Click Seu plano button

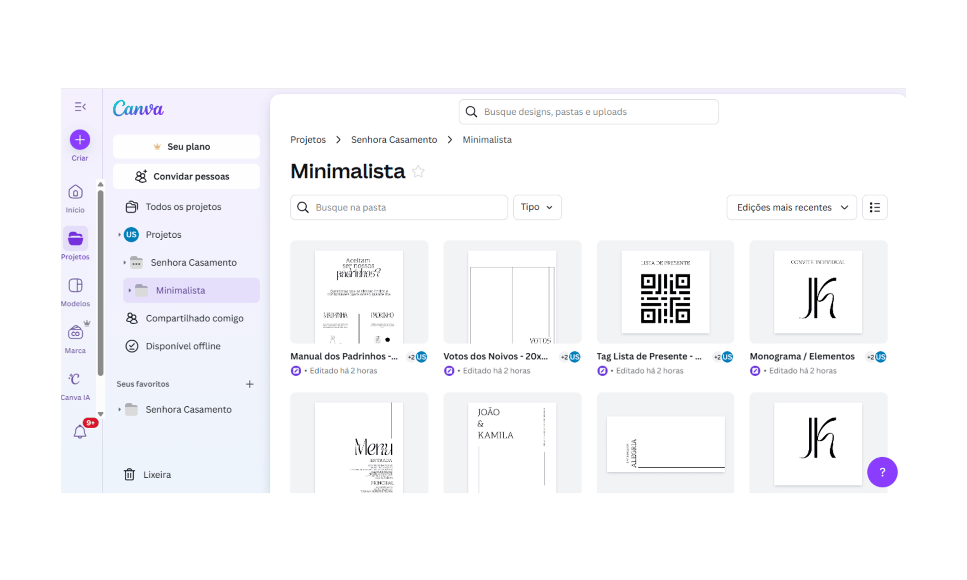pyautogui.click(x=186, y=147)
